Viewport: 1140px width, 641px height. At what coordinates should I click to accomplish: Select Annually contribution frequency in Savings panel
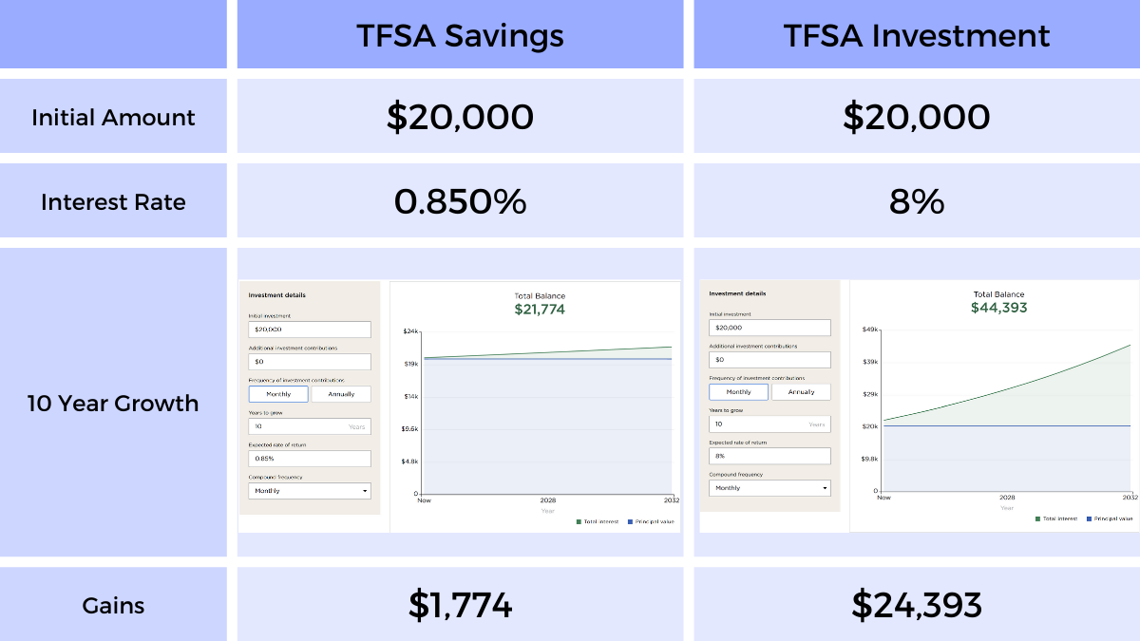point(341,393)
